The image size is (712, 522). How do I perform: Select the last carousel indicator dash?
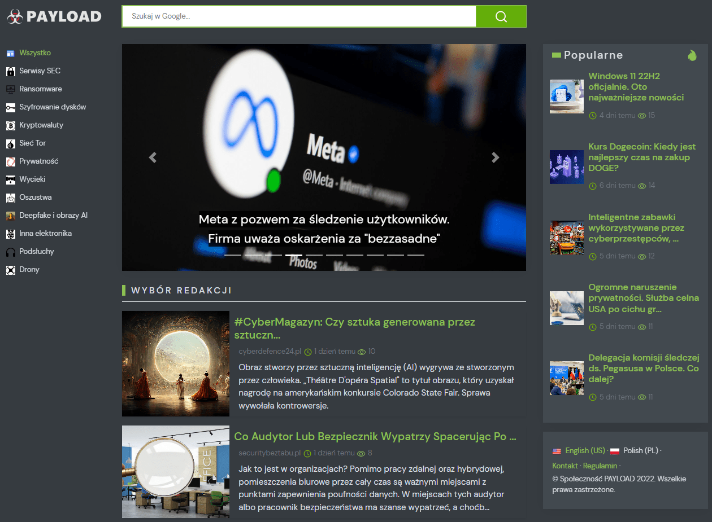tap(416, 255)
